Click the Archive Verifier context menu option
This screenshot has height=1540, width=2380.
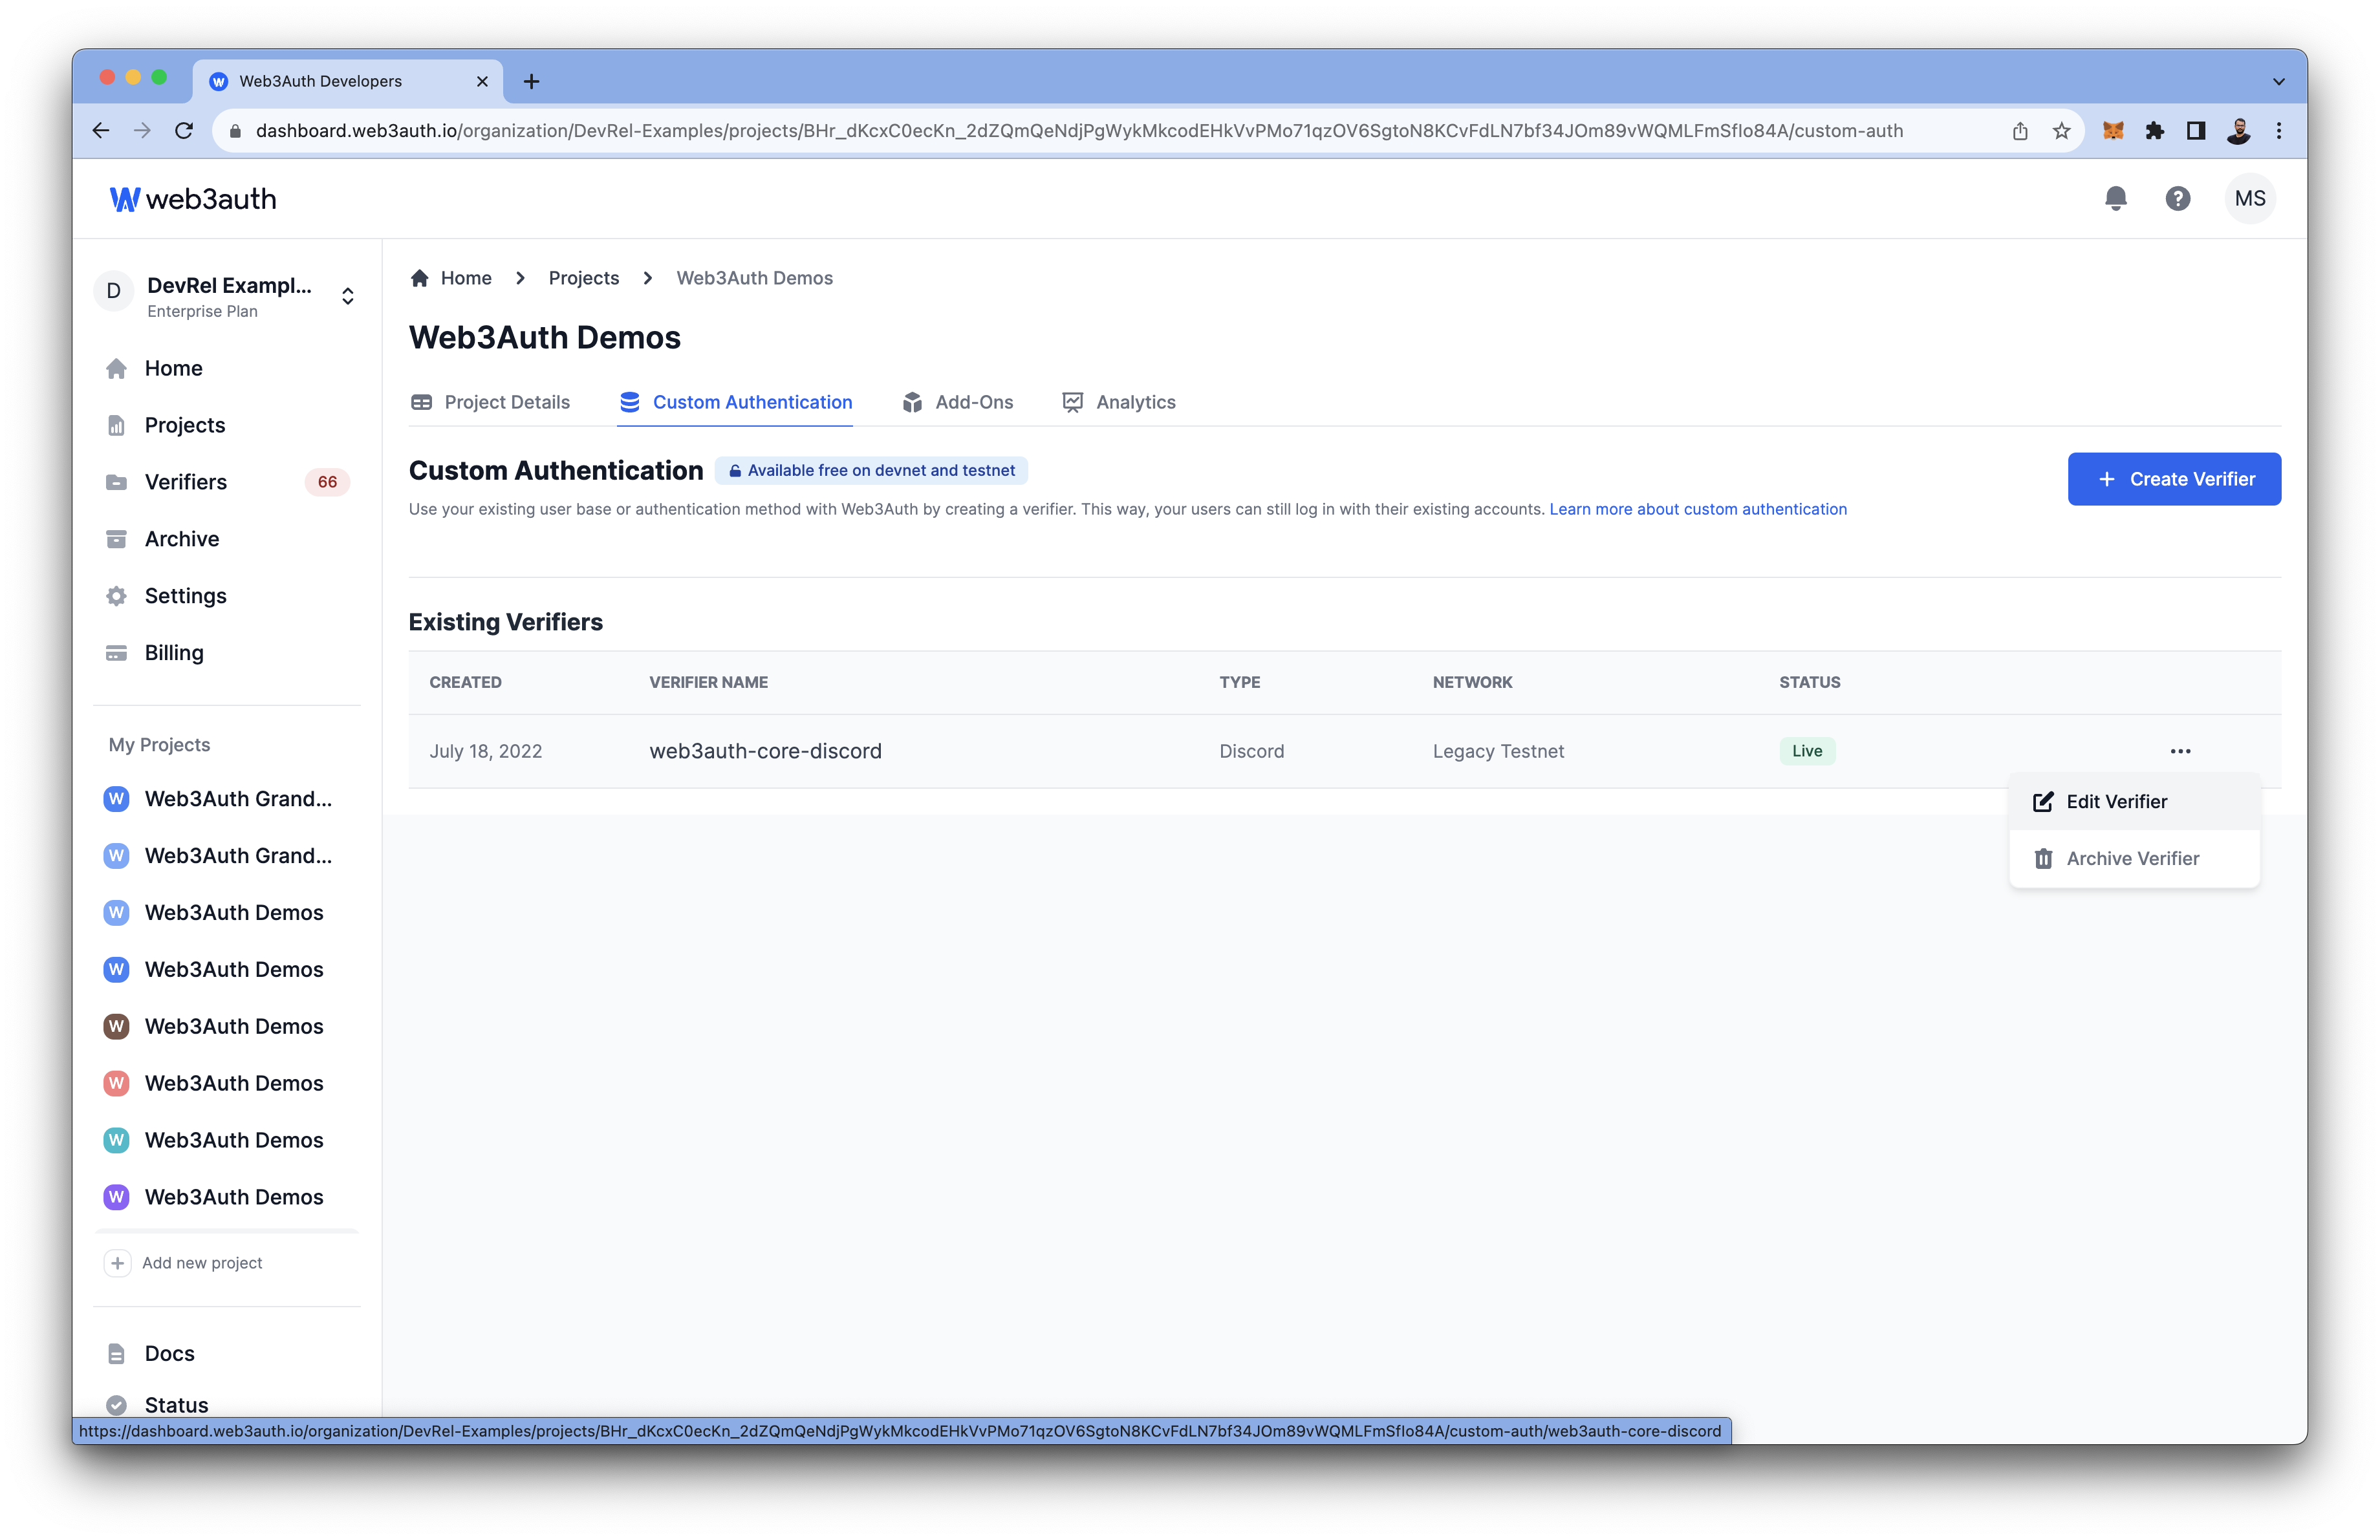[2130, 857]
